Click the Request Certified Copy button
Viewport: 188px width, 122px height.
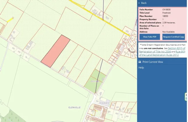click(173, 37)
